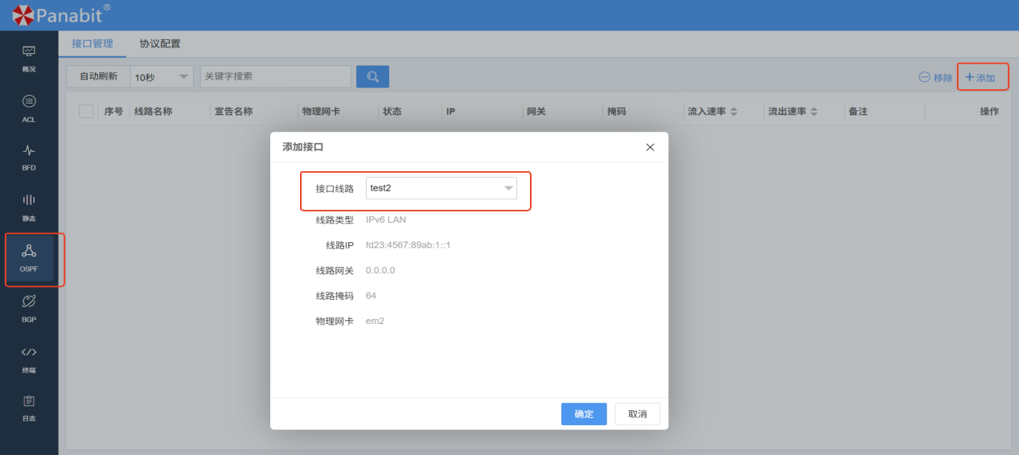Toggle the select-all checkbox in table header
The image size is (1019, 455).
(x=86, y=112)
